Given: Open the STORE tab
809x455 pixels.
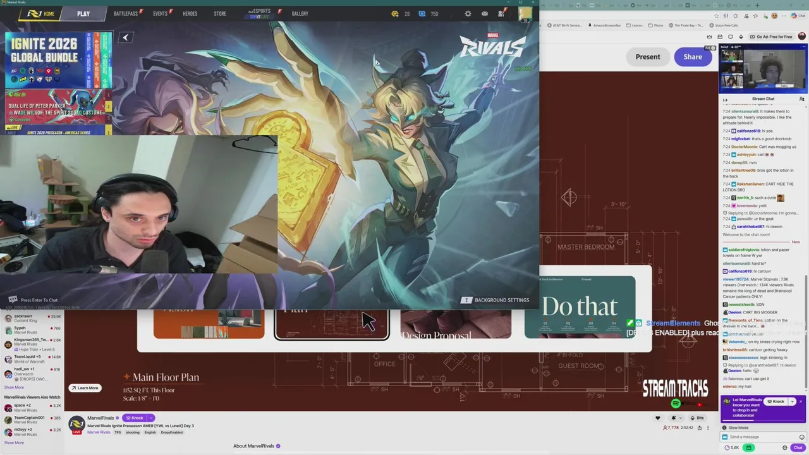Looking at the screenshot, I should pyautogui.click(x=220, y=13).
